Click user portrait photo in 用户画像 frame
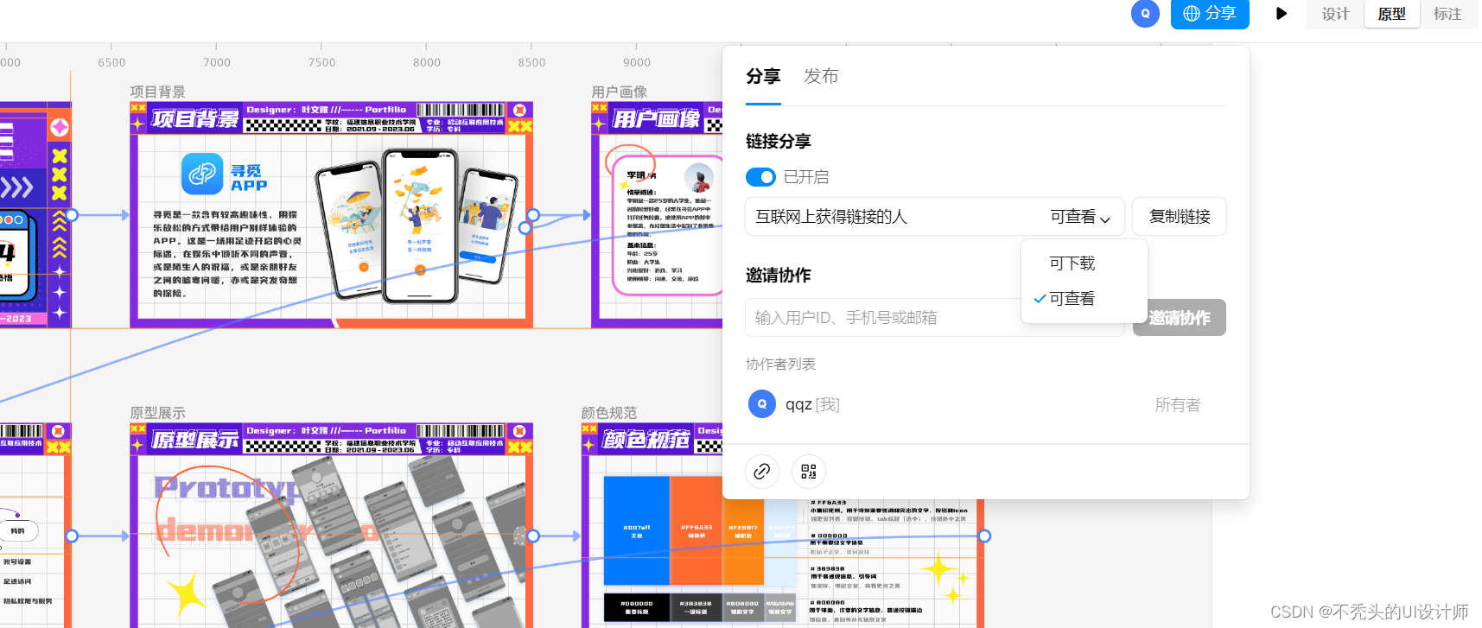The height and width of the screenshot is (628, 1482). click(698, 178)
